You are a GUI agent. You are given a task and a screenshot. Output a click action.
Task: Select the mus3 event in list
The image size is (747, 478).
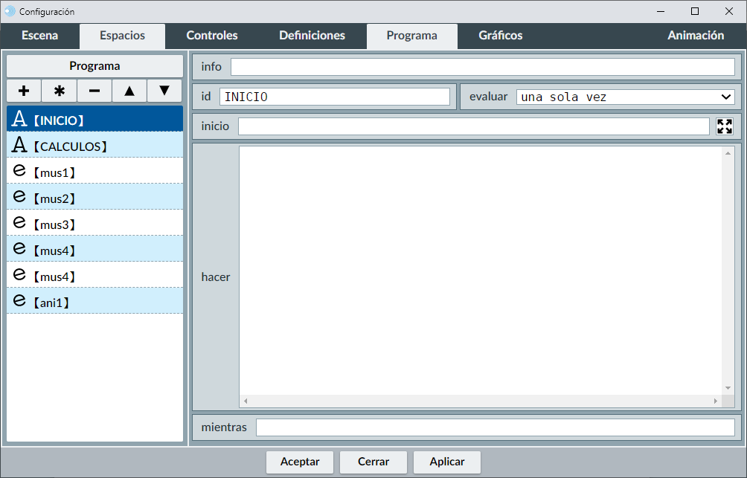[x=94, y=225]
